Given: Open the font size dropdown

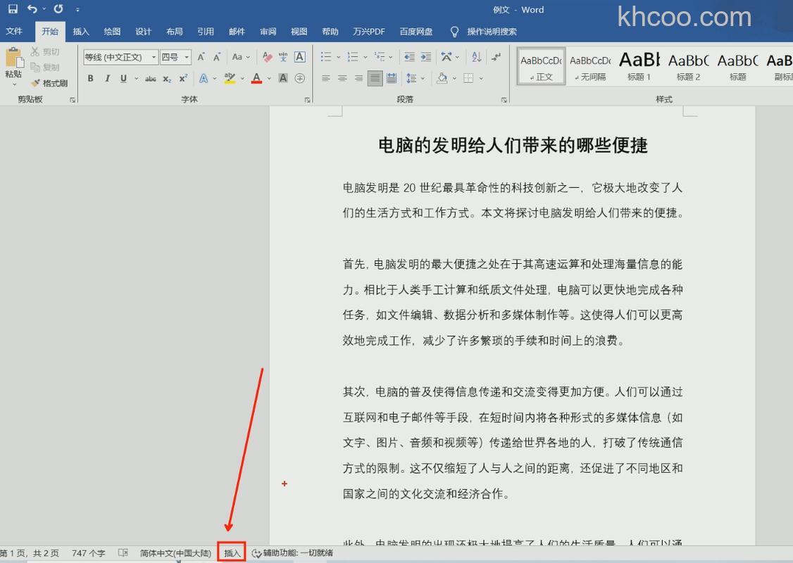Looking at the screenshot, I should [x=187, y=57].
